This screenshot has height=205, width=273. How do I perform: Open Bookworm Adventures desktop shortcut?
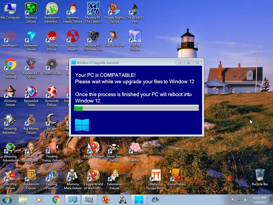click(x=52, y=13)
